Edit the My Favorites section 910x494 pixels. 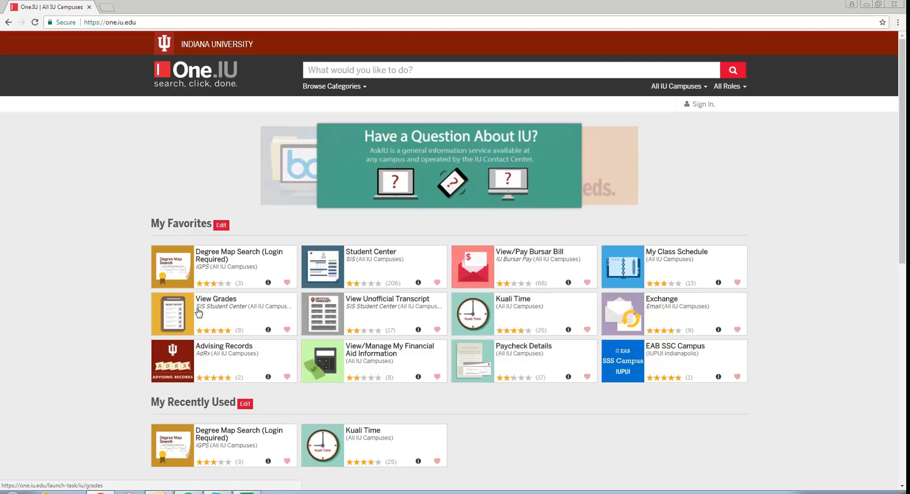click(x=221, y=225)
